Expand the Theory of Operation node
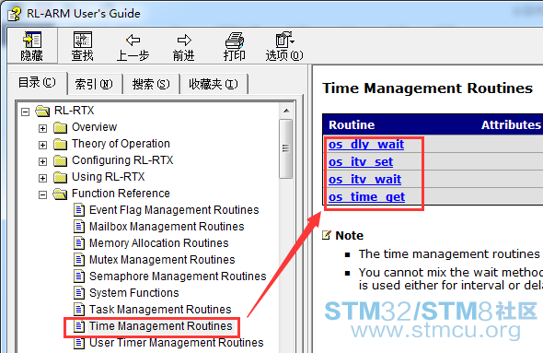The height and width of the screenshot is (353, 543). (42, 145)
